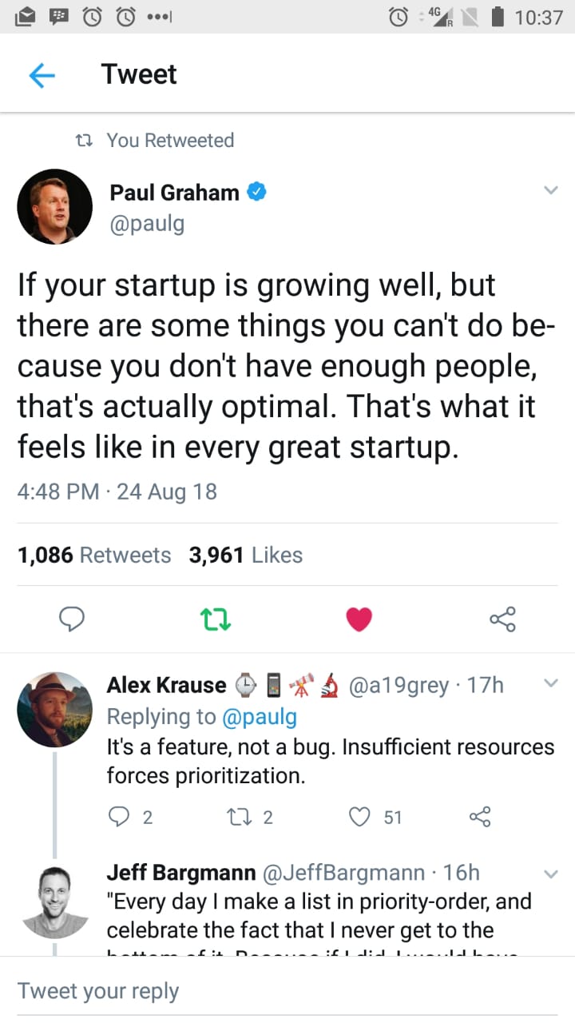Share Alex Krause's reply
This screenshot has height=1023, width=575.
coord(479,816)
